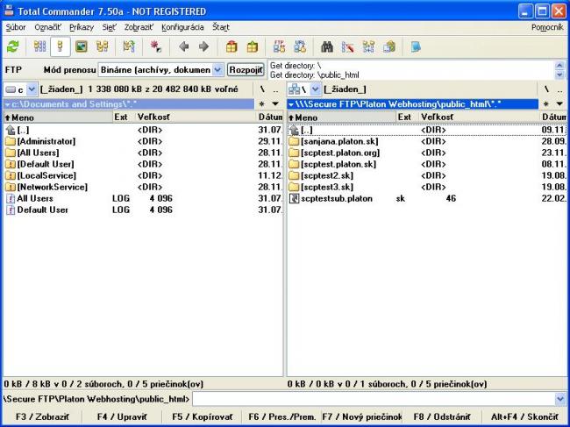This screenshot has height=427, width=570.
Task: Click the red star selection icon
Action: (156, 46)
